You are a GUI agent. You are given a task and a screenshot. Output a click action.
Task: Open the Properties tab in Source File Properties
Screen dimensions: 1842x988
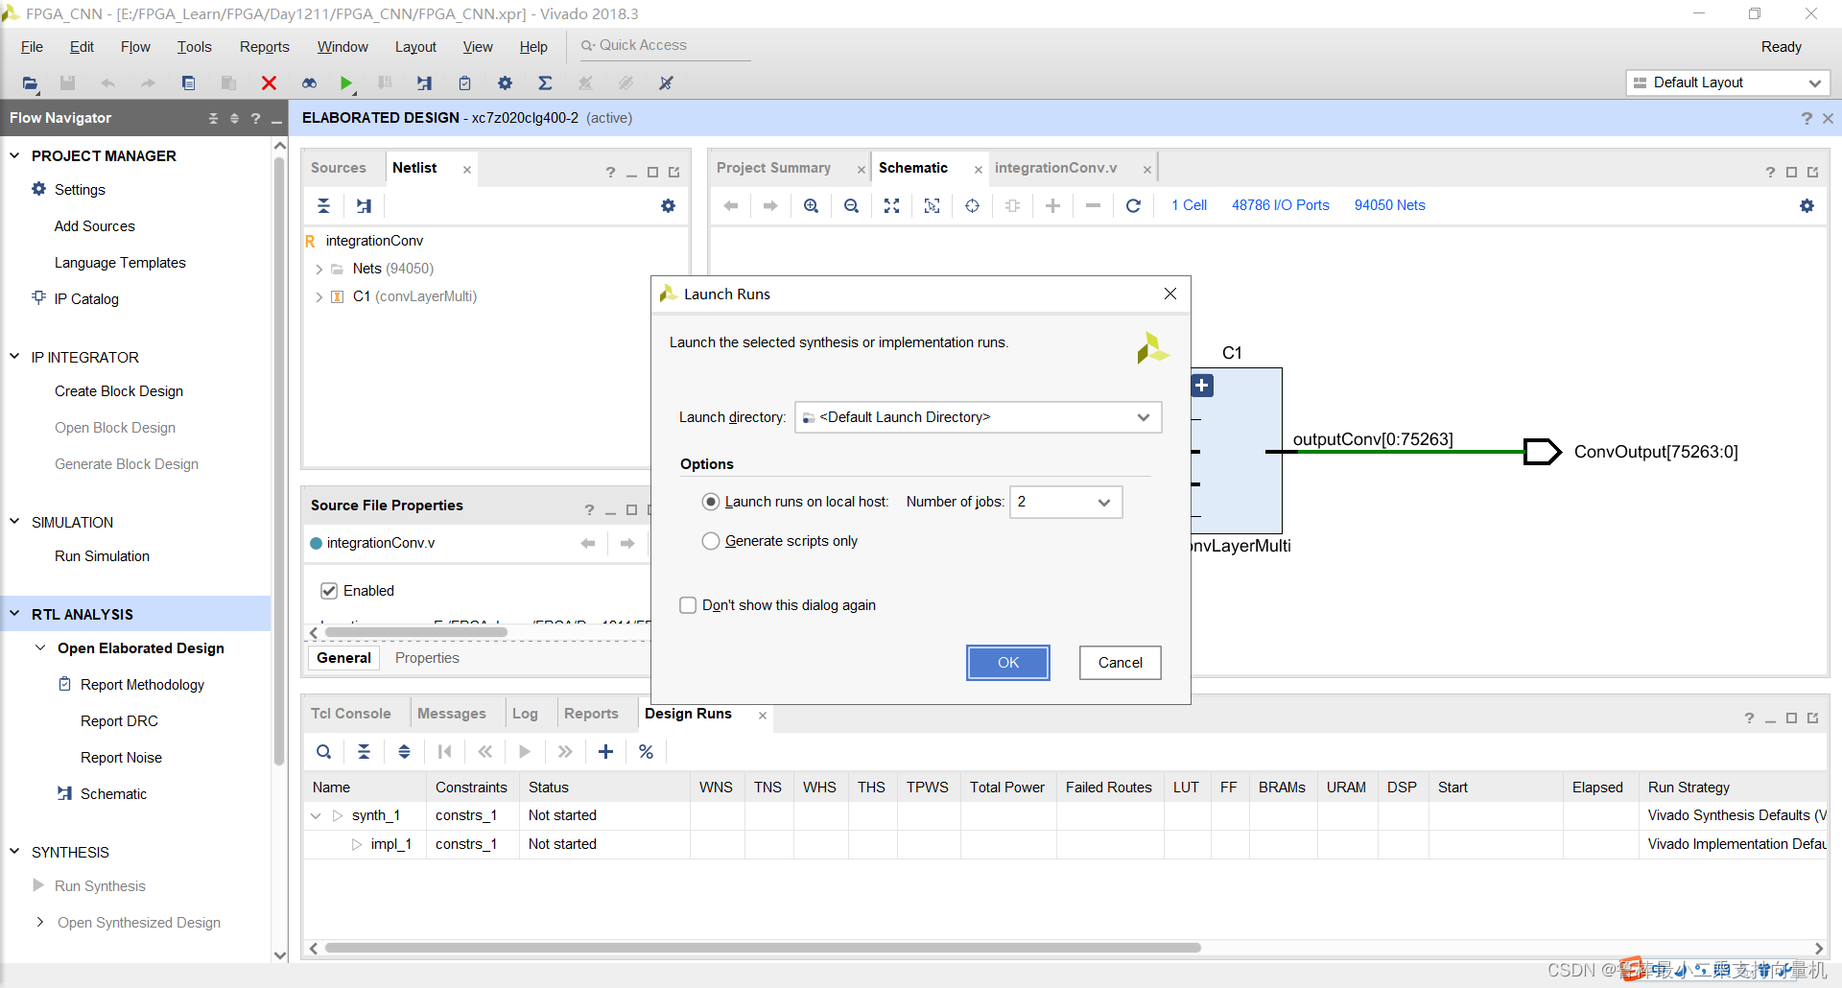point(427,658)
